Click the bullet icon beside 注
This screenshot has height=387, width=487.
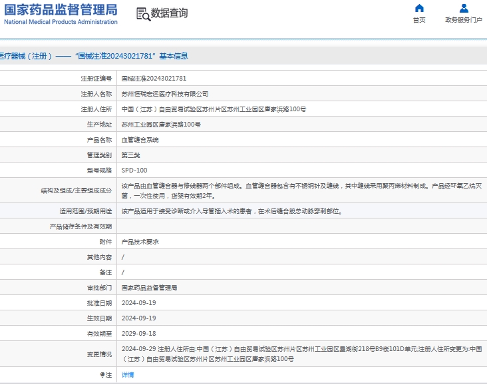(x=102, y=375)
